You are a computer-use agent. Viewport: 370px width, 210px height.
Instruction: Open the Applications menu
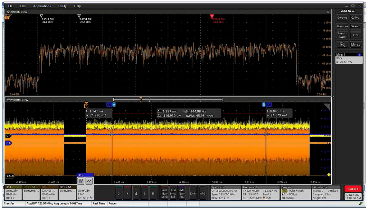(42, 6)
